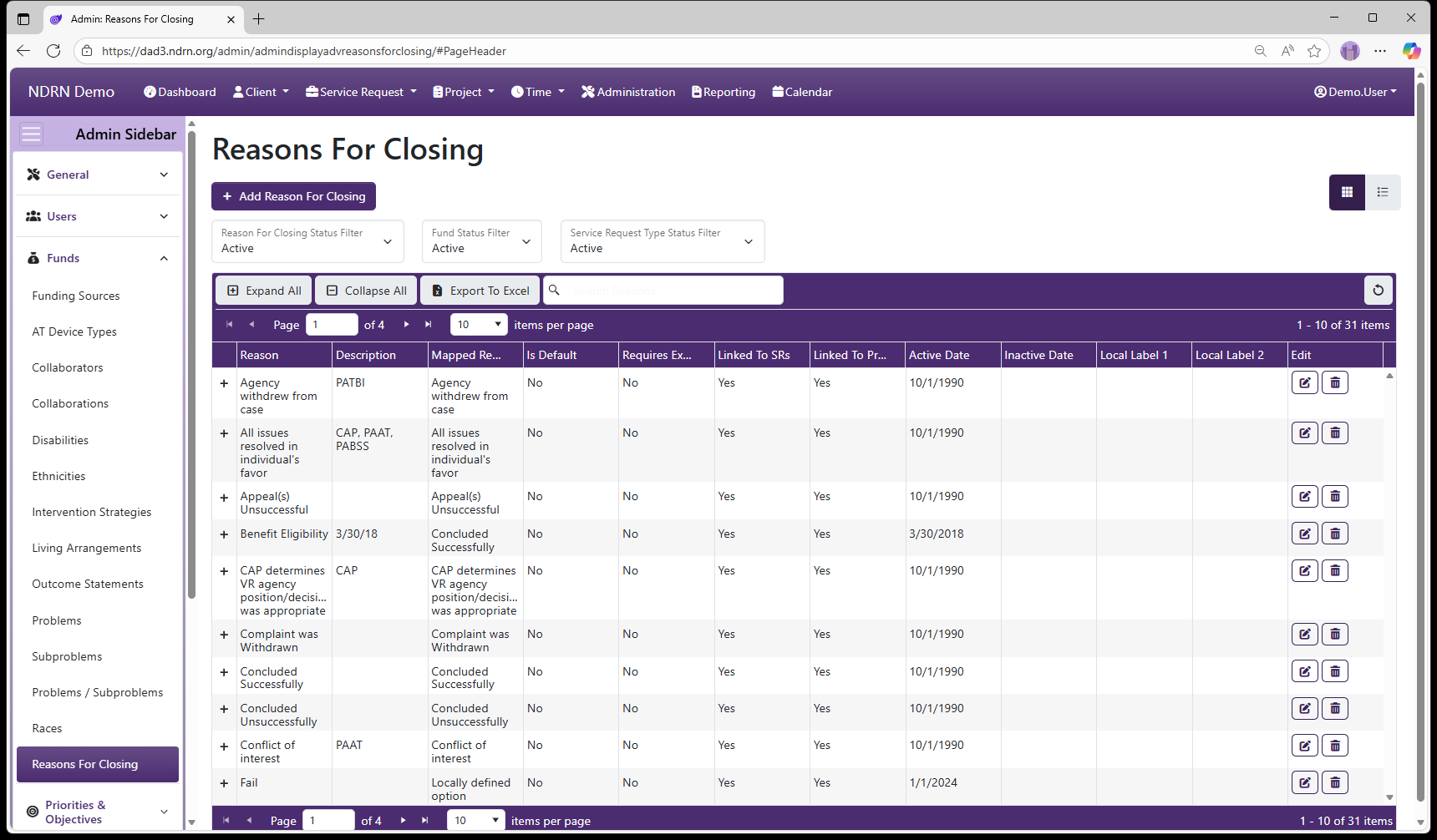Delete the Complaint was Withdrawn row
This screenshot has width=1437, height=840.
pyautogui.click(x=1334, y=635)
